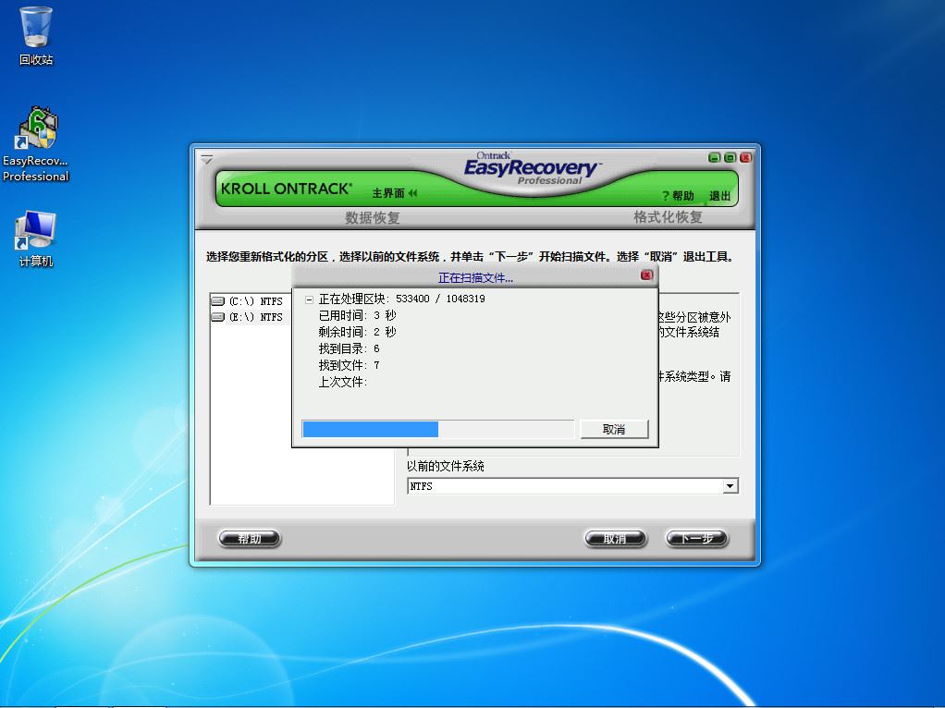Click the bottom 取消 button
This screenshot has height=708, width=945.
click(615, 538)
